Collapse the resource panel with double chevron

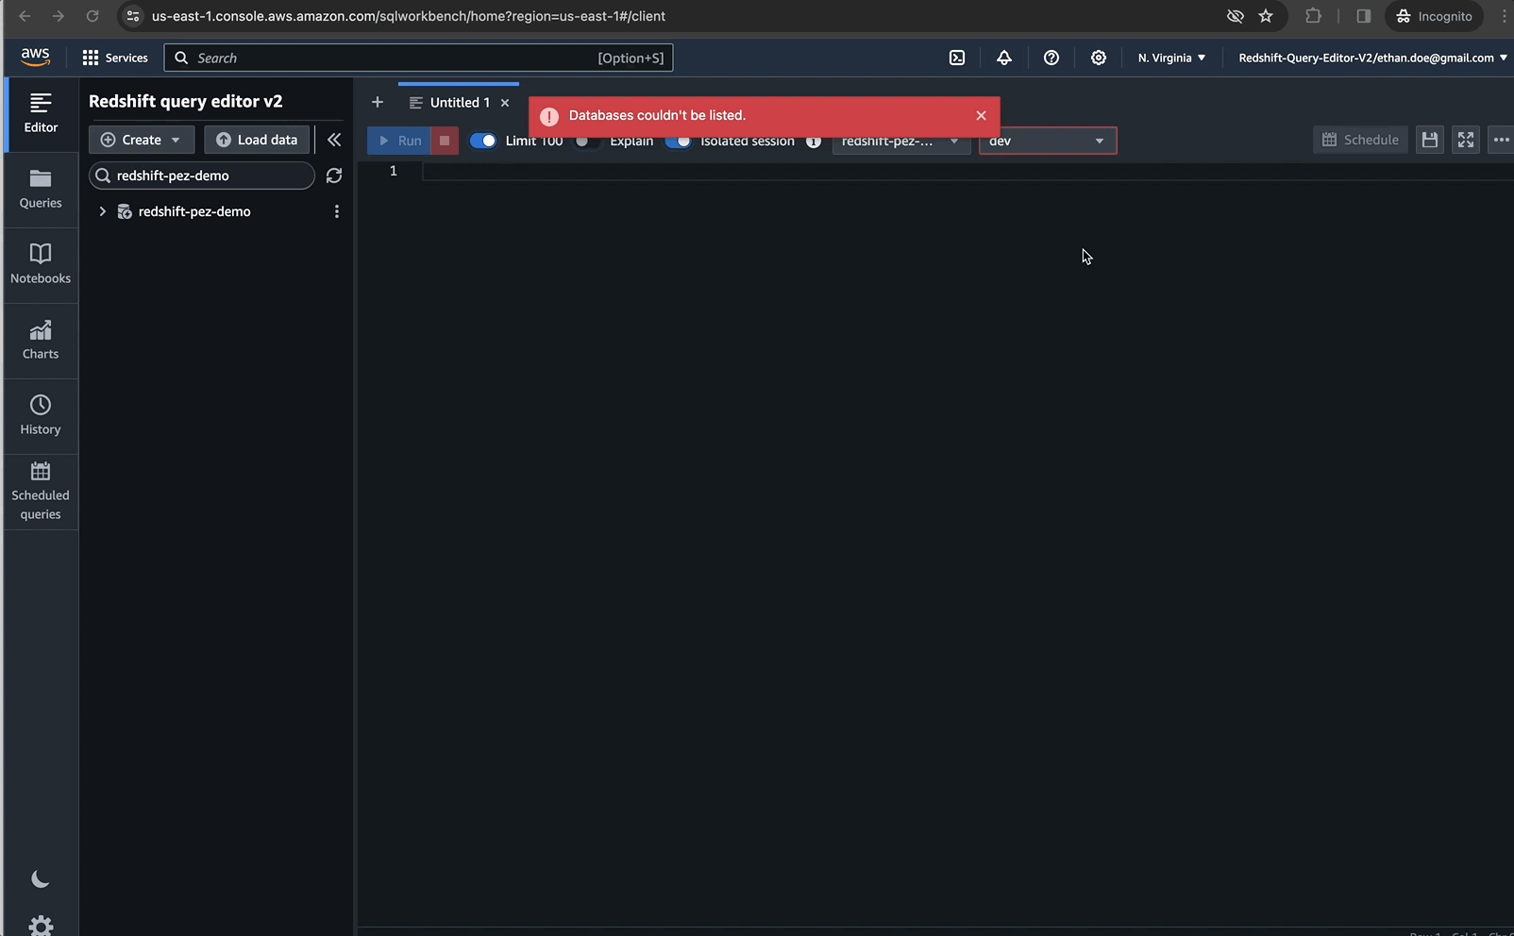point(334,140)
